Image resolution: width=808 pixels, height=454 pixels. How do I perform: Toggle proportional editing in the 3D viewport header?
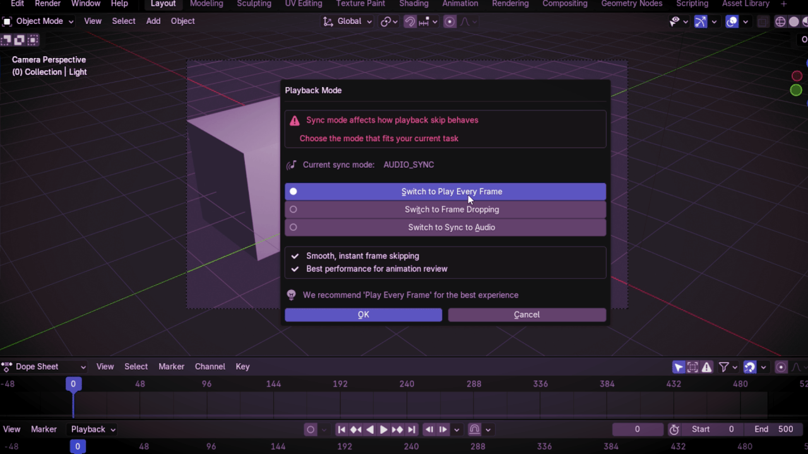(x=450, y=21)
